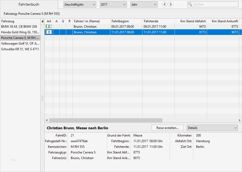This screenshot has height=172, width=242.
Task: Click the horizontal scrollbar left arrow
Action: pos(47,120)
